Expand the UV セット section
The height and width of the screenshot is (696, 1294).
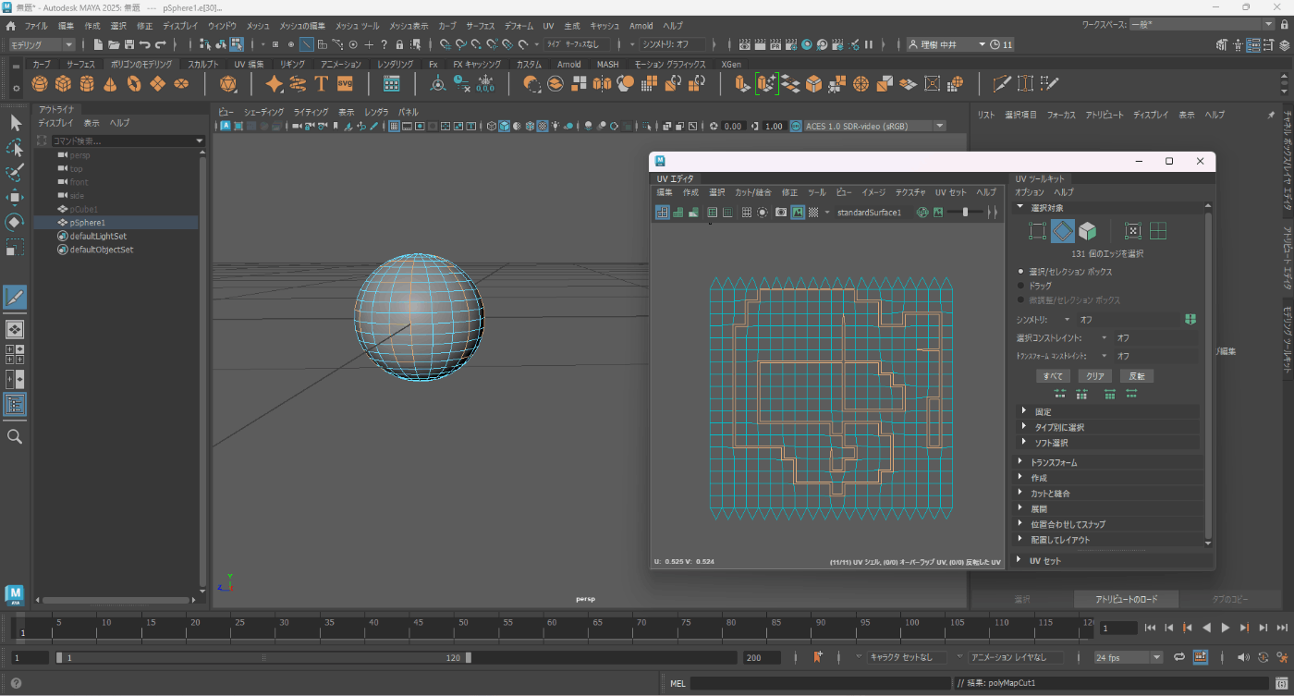pos(1113,561)
